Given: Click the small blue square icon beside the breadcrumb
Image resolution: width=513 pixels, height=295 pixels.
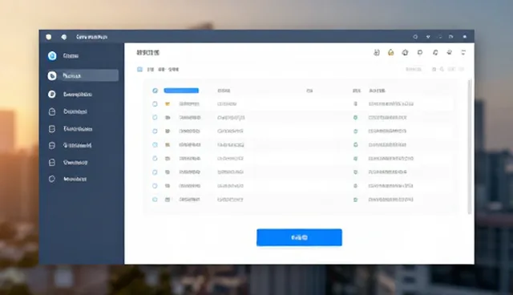Looking at the screenshot, I should point(139,69).
